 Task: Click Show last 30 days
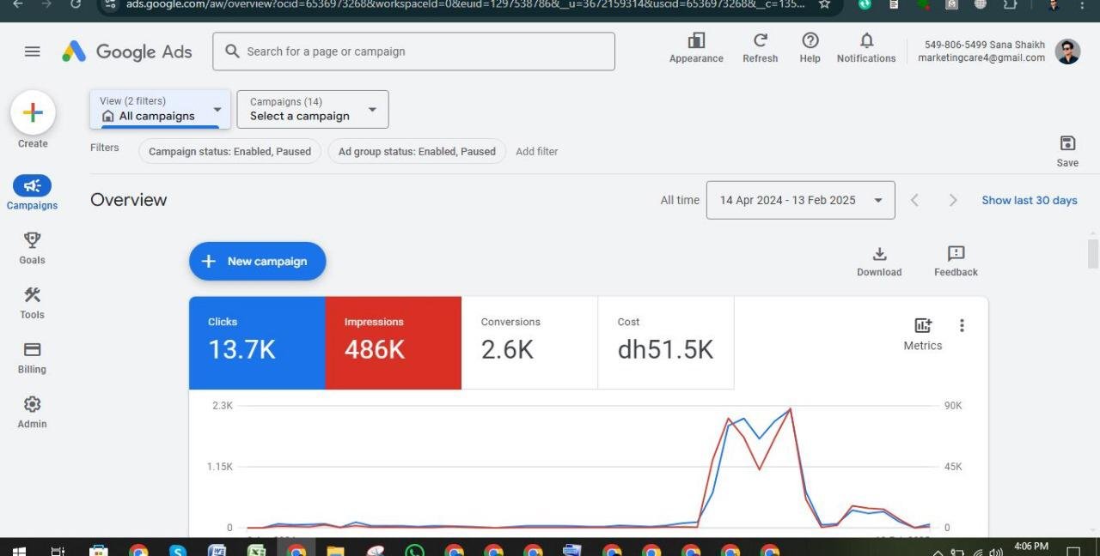[1030, 200]
